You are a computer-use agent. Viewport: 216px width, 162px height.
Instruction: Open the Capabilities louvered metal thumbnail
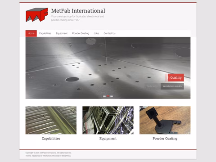click(x=51, y=120)
